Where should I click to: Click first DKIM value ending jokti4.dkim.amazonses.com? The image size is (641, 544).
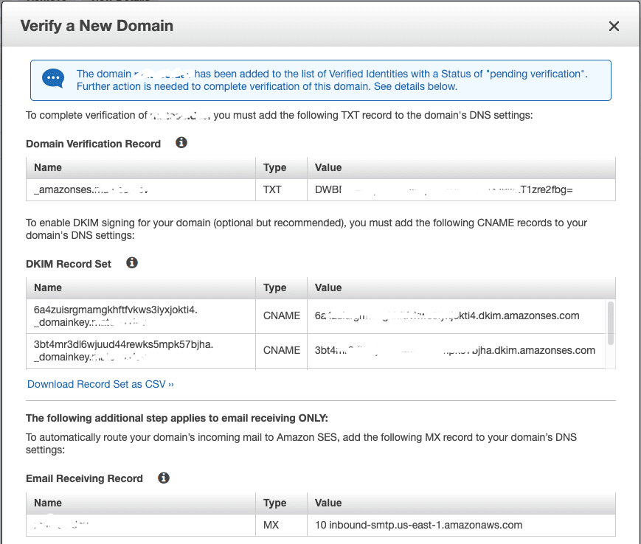tap(447, 315)
